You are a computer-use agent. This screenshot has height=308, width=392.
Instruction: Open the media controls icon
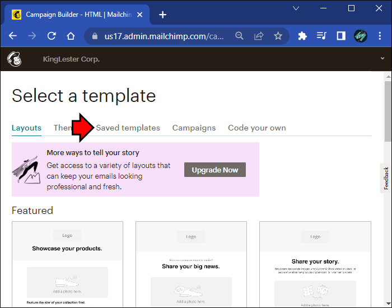pyautogui.click(x=321, y=36)
